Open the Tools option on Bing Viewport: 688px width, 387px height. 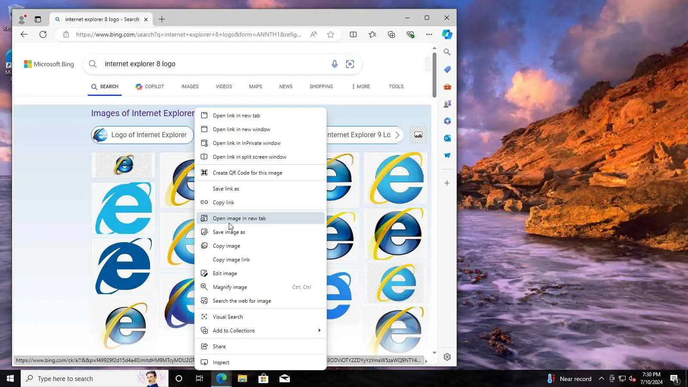coord(396,86)
